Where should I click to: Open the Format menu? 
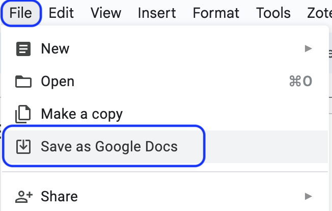tap(216, 13)
